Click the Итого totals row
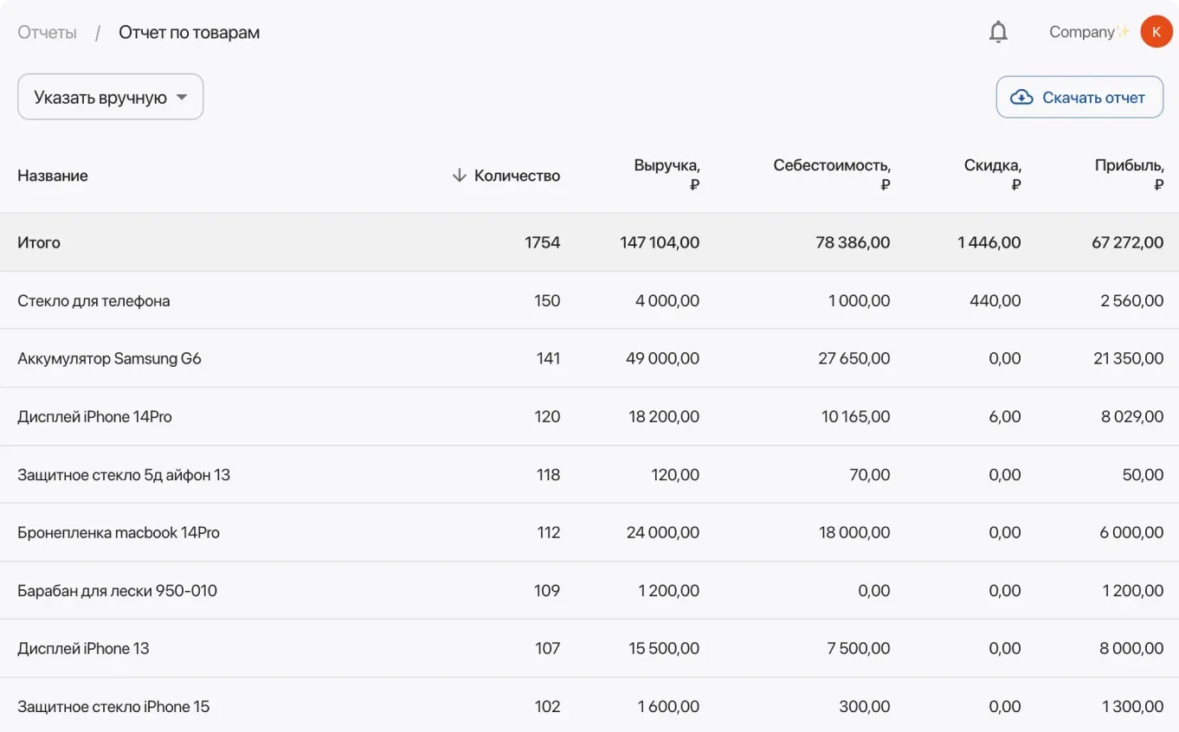1179x732 pixels. 39,243
